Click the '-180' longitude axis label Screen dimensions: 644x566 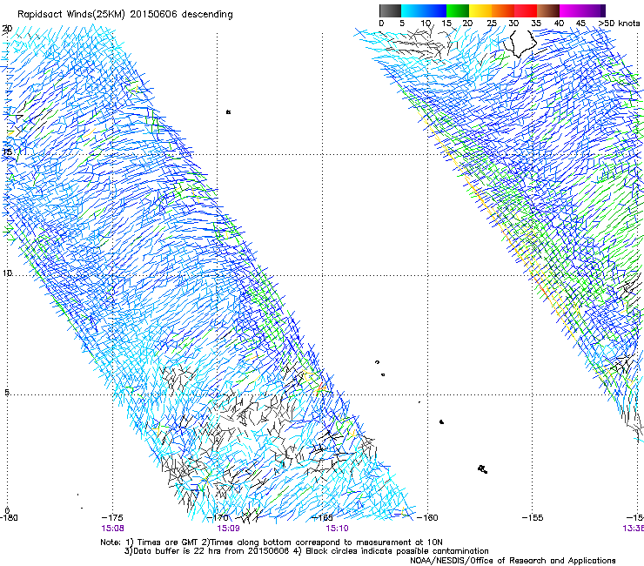(9, 517)
